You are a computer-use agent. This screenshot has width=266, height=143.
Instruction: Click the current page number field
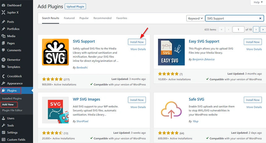pyautogui.click(x=238, y=30)
